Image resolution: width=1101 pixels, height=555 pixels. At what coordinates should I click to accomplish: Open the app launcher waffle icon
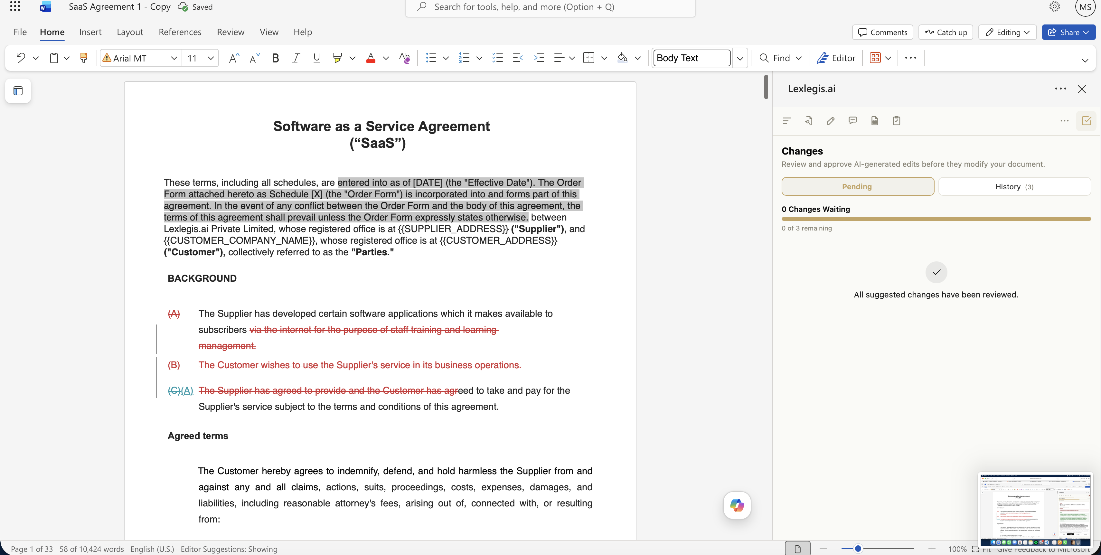15,6
